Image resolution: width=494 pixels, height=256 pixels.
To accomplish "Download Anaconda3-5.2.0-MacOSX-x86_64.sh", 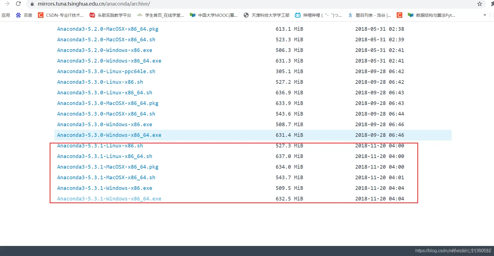I will pyautogui.click(x=106, y=40).
